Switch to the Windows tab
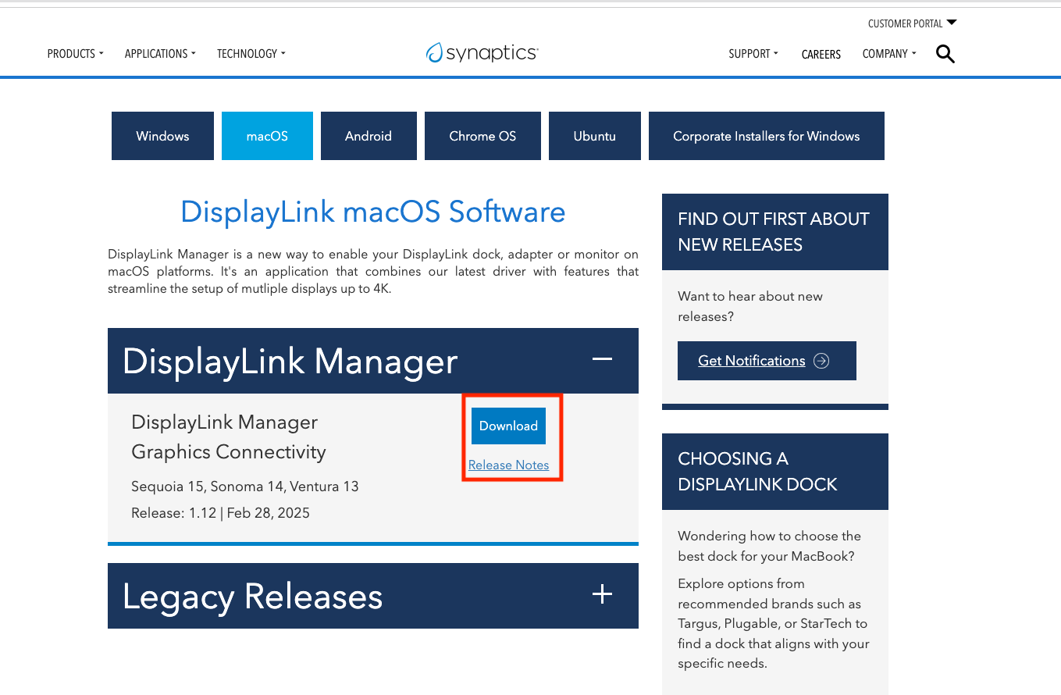1061x695 pixels. 162,136
